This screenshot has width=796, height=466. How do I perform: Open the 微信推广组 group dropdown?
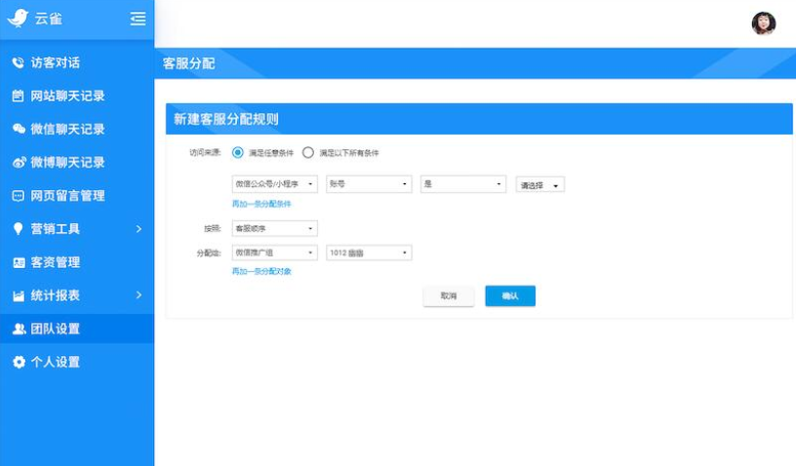coord(275,252)
